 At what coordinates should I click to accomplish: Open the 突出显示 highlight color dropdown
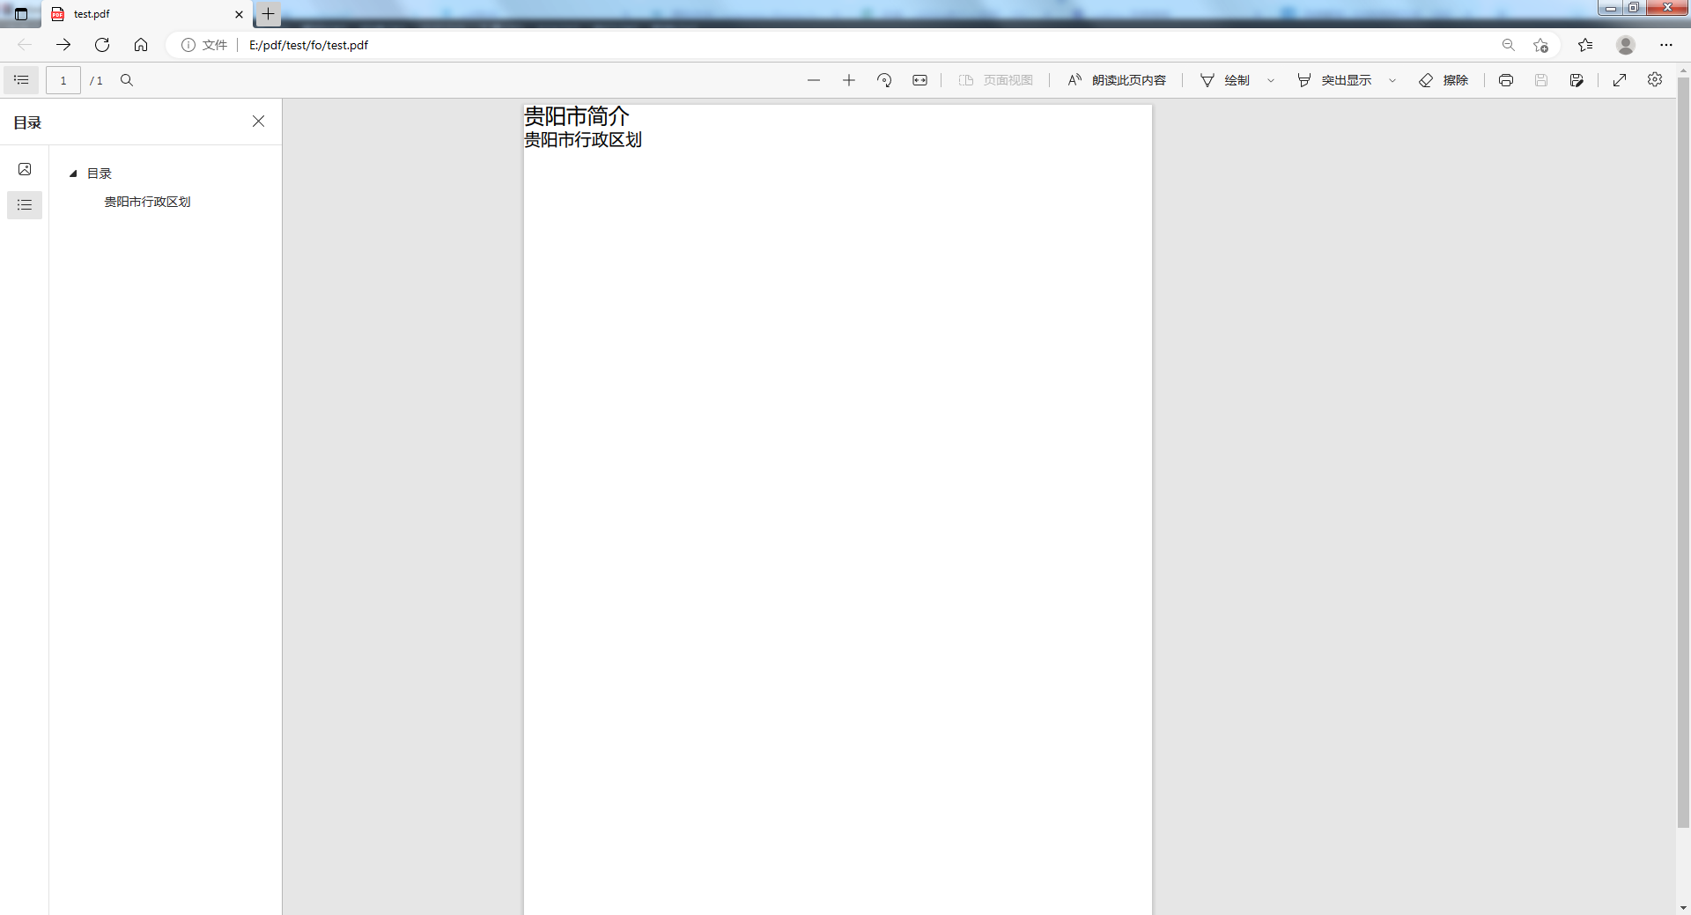[x=1392, y=80]
